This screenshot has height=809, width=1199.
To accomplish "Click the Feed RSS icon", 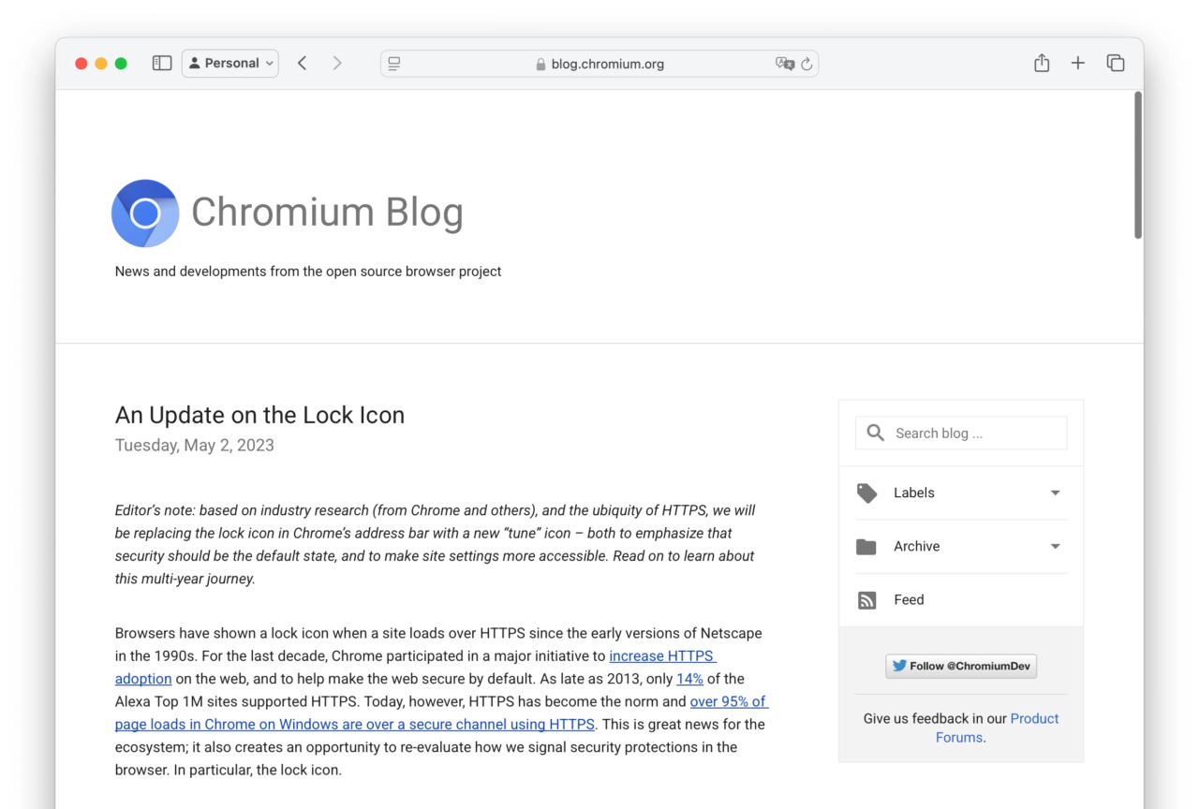I will pyautogui.click(x=867, y=600).
